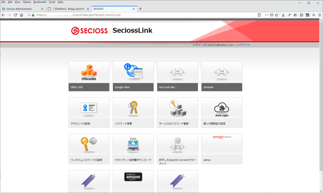Screen dimensions: 323x193
Task: Open the mail luck abe tile
Action: [177, 76]
